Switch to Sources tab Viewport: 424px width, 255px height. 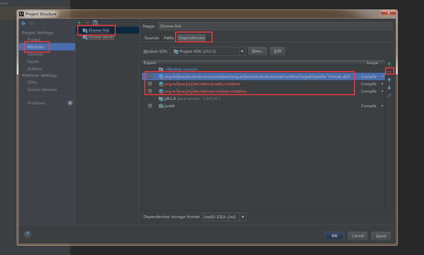(152, 38)
